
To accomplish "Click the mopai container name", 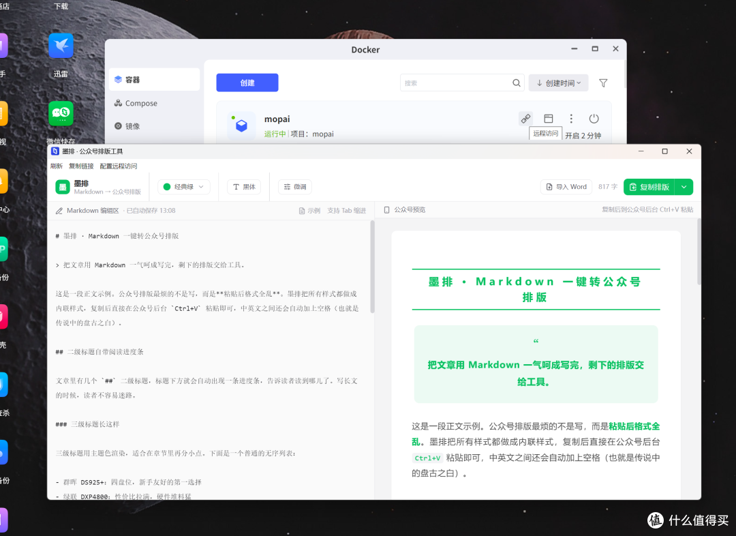I will point(277,119).
